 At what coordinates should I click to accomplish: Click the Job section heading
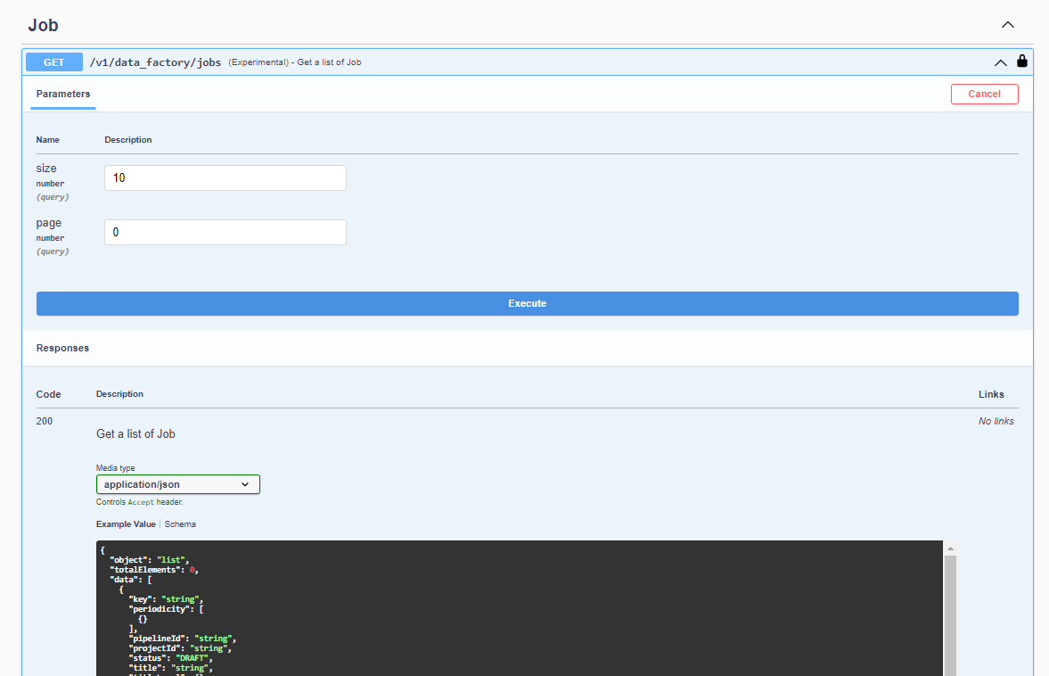coord(43,25)
